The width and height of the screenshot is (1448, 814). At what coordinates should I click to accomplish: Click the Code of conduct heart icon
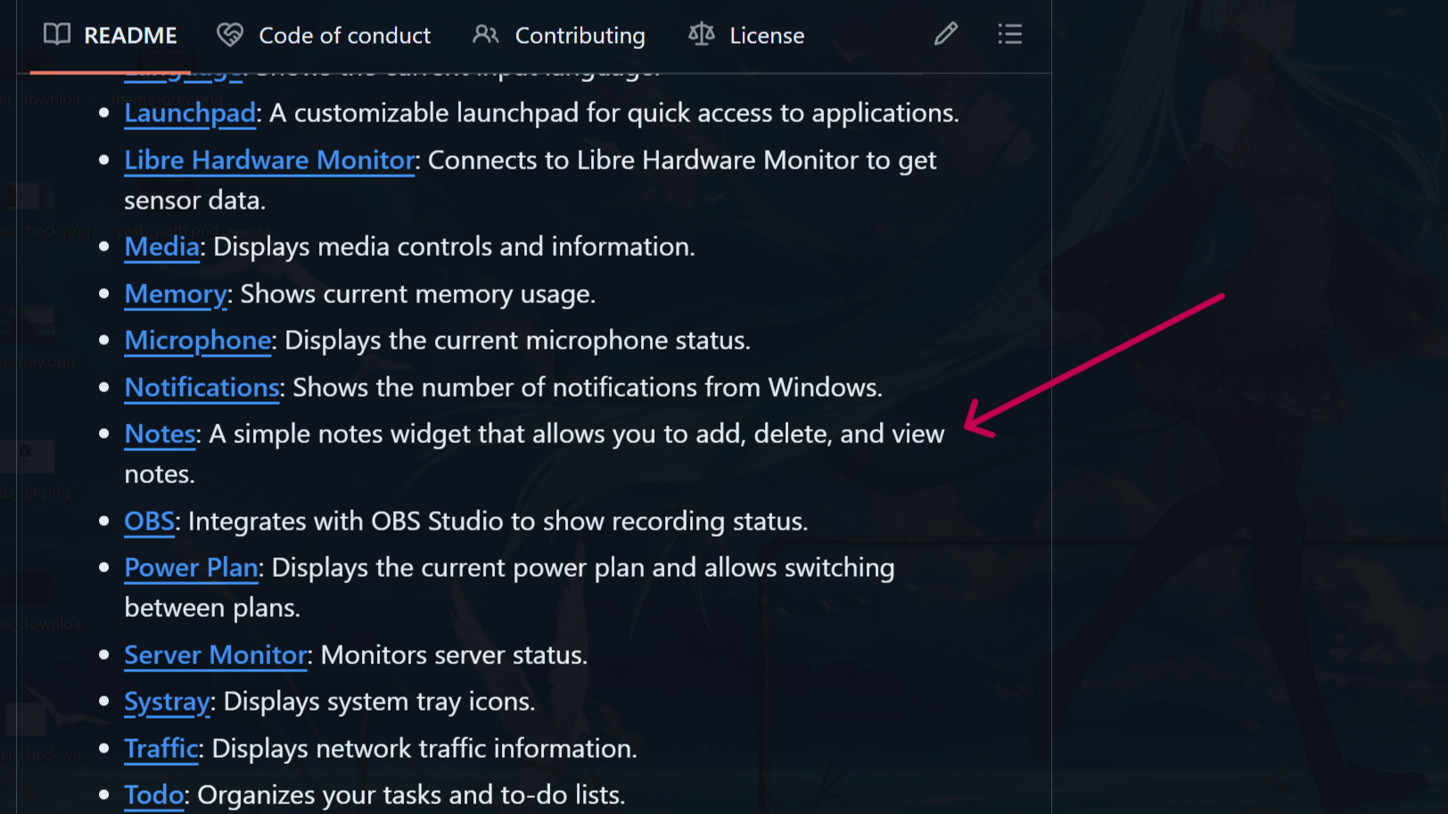[230, 35]
